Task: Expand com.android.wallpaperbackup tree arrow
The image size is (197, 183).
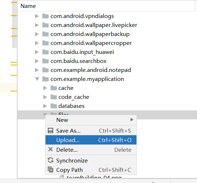Action: 37,34
